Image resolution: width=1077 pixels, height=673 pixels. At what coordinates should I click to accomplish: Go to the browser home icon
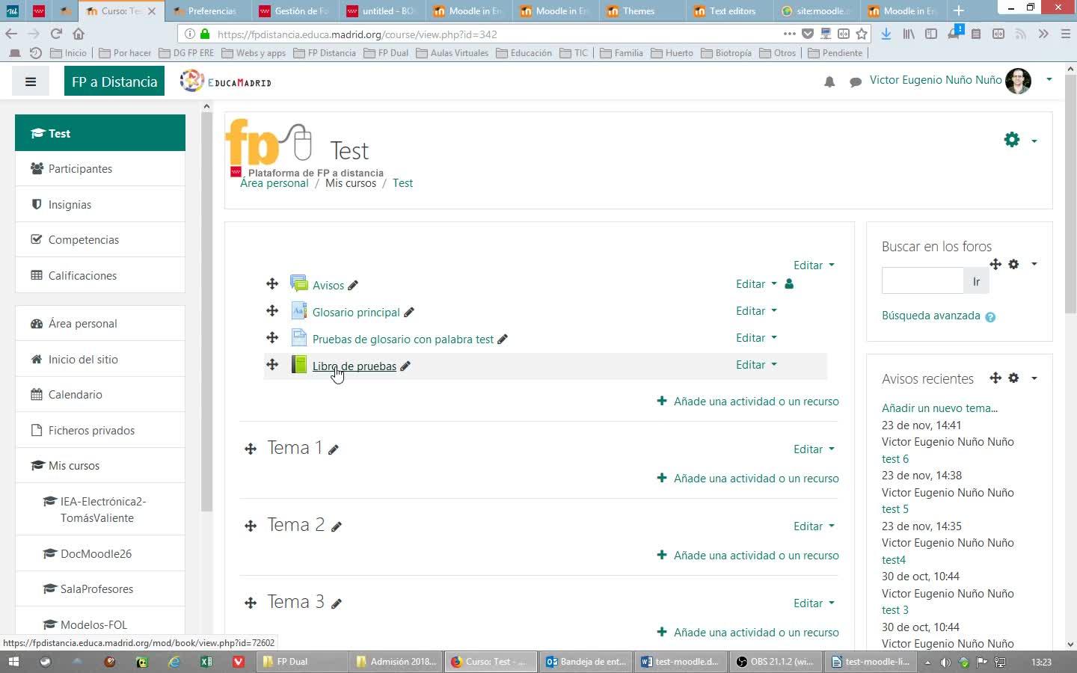click(x=79, y=34)
